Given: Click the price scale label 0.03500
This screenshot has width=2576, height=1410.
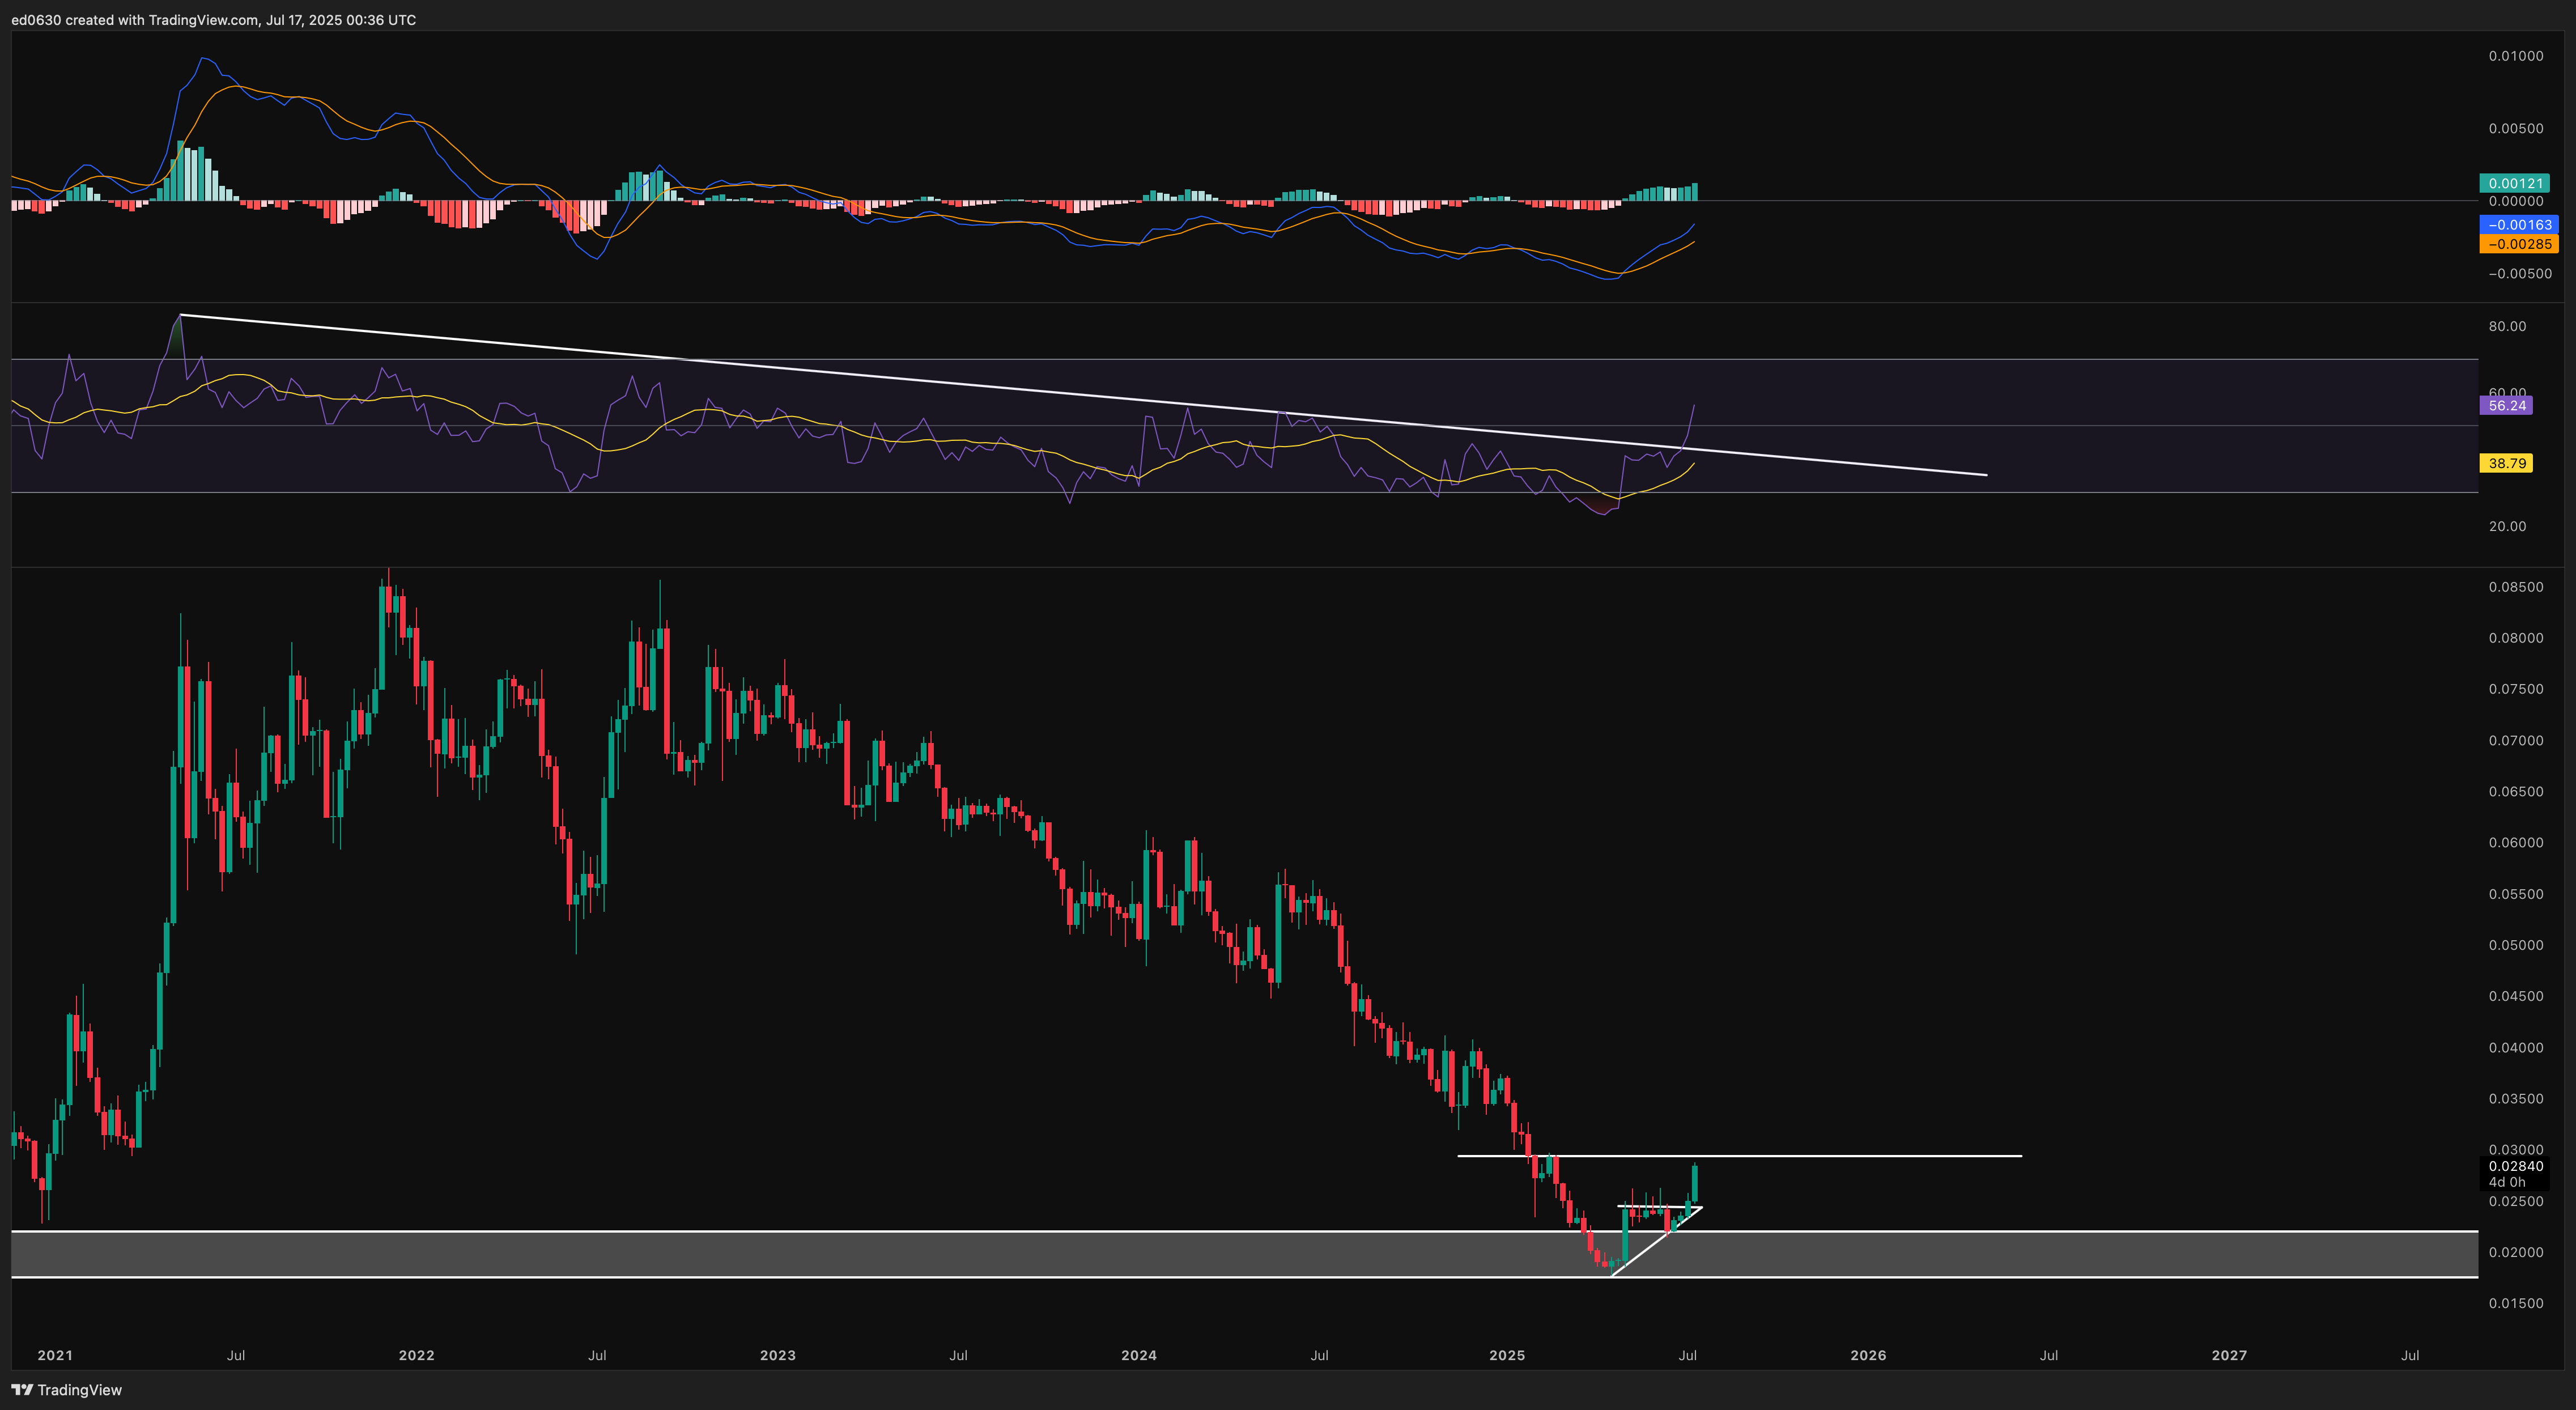Looking at the screenshot, I should 2515,1099.
